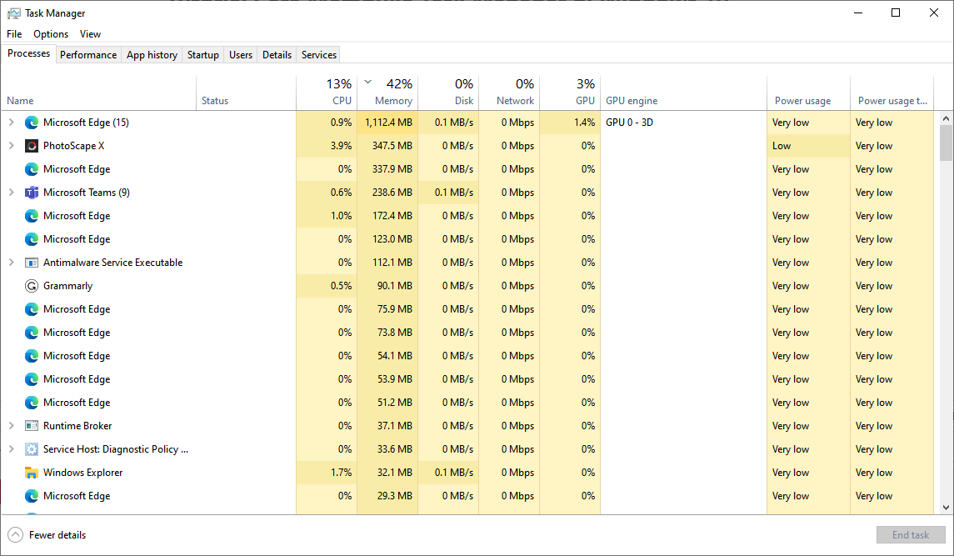Select the Processes tab
954x556 pixels.
tap(28, 53)
